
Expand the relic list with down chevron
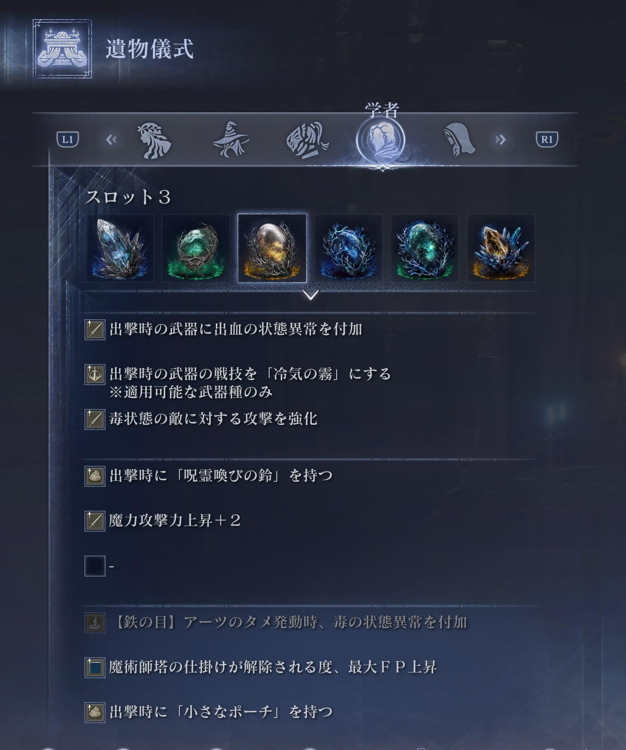click(311, 295)
